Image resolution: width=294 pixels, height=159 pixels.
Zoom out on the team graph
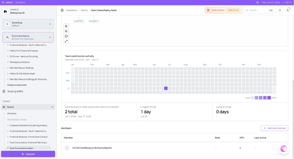click(66, 31)
